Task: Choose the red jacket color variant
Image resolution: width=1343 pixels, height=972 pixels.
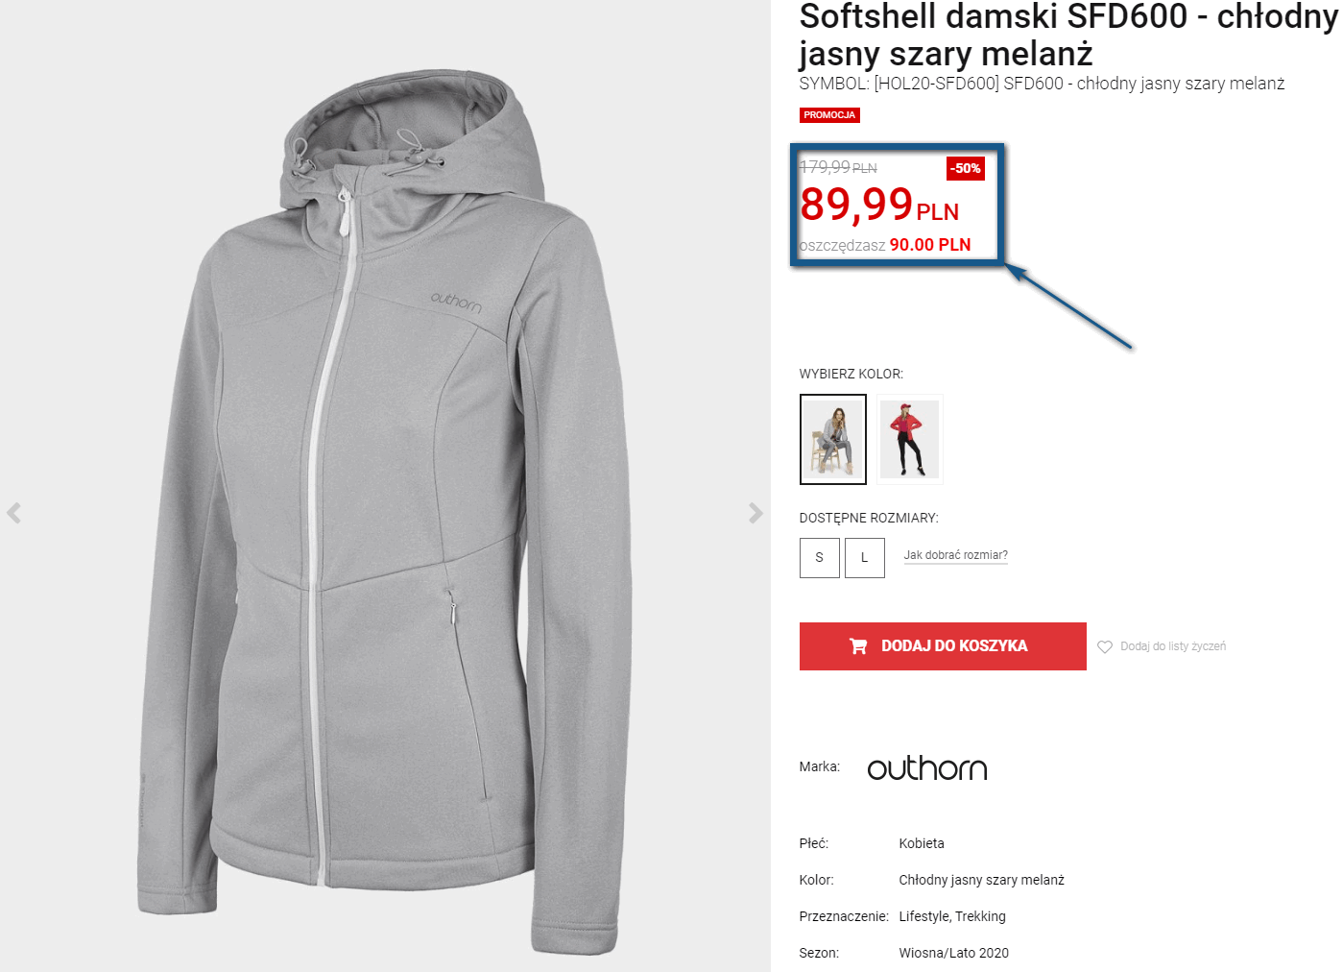Action: [909, 439]
